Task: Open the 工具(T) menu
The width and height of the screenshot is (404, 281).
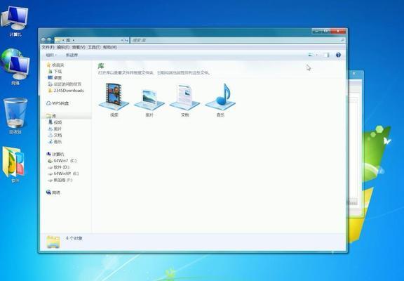Action: [94, 48]
